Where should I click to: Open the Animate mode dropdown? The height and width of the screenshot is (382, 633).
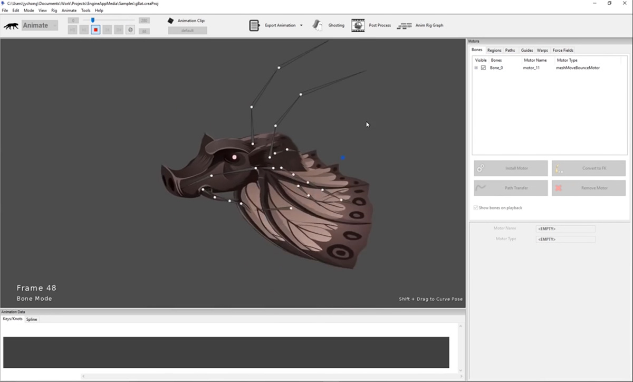(x=40, y=25)
